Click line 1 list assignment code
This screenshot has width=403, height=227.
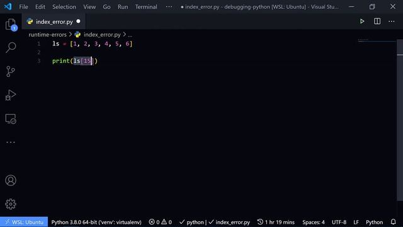[x=93, y=44]
